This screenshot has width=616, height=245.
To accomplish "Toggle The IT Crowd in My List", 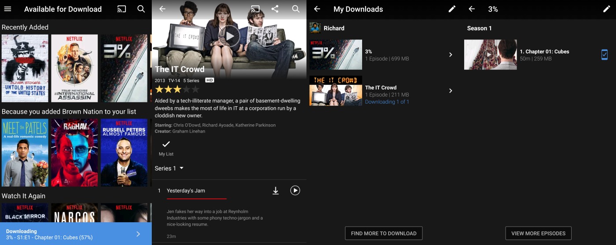I will click(166, 148).
